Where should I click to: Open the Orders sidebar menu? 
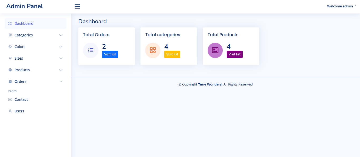point(36,82)
